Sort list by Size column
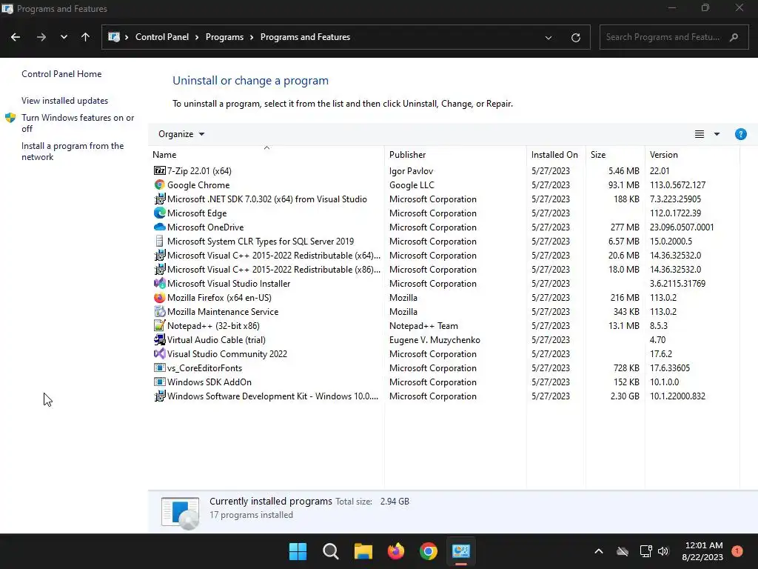The height and width of the screenshot is (569, 758). [x=615, y=155]
